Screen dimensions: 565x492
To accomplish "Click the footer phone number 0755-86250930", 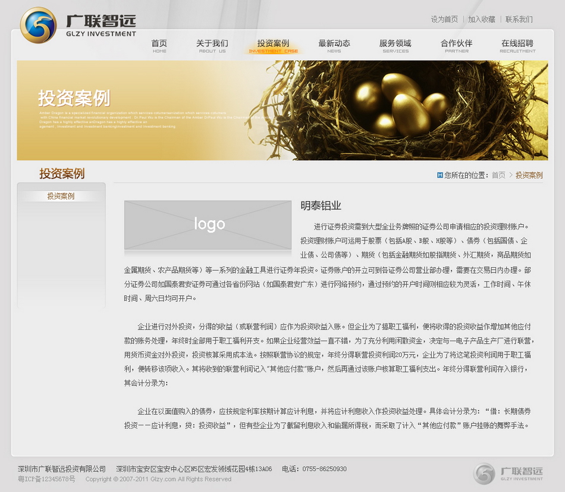I will pyautogui.click(x=324, y=469).
